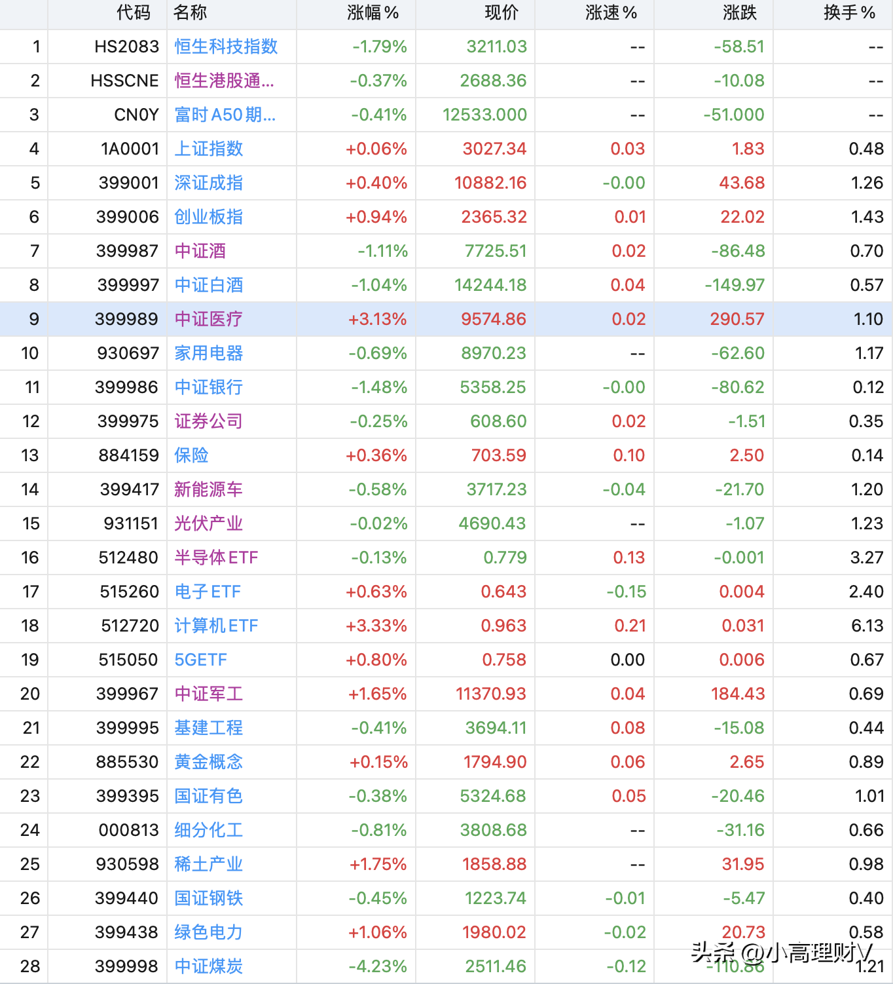The width and height of the screenshot is (893, 984).
Task: Click the price 11370.93
Action: pos(492,694)
